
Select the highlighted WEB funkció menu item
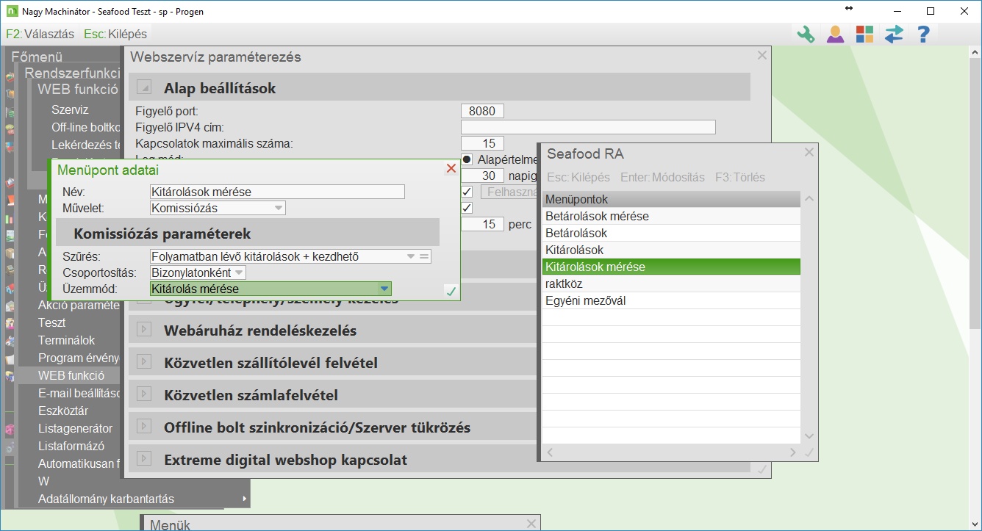pyautogui.click(x=71, y=375)
